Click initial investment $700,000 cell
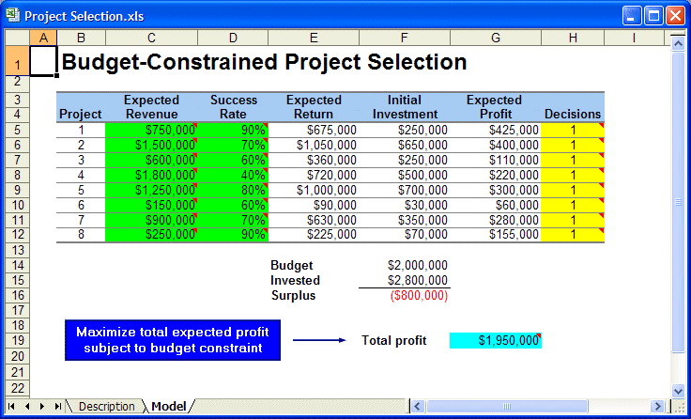The image size is (691, 419). [405, 190]
